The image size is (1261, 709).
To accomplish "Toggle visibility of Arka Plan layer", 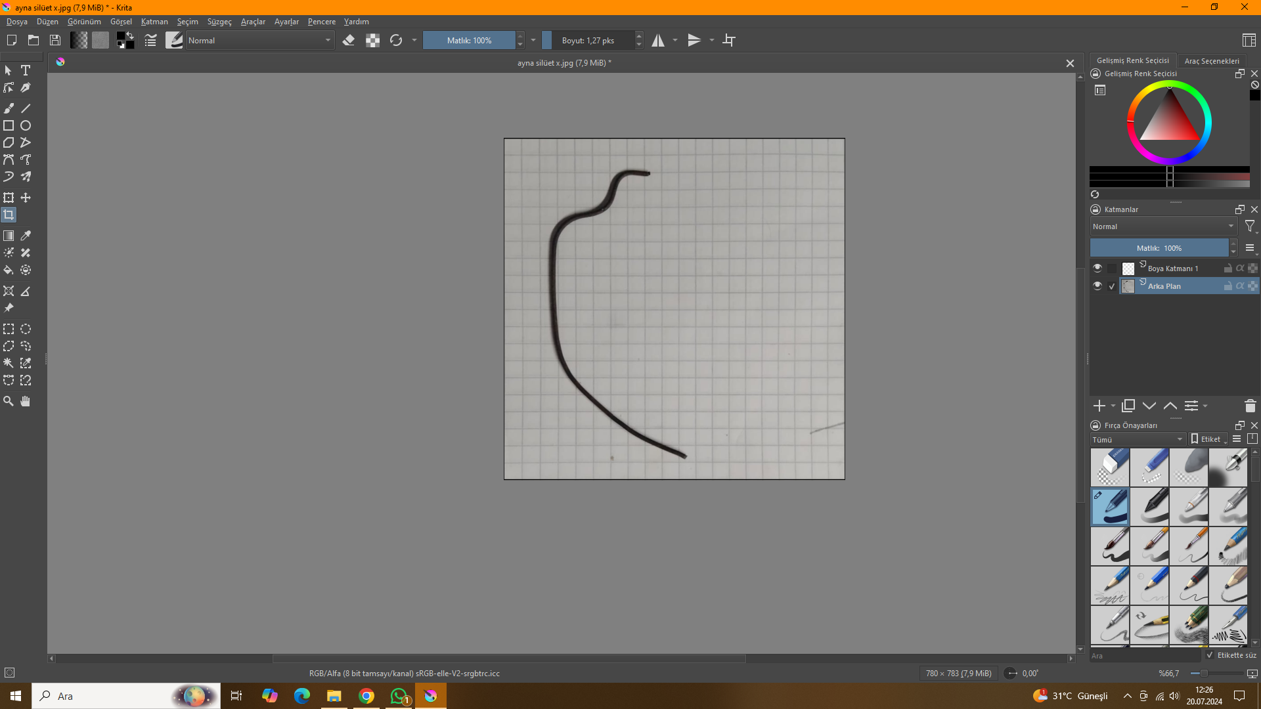I will click(x=1097, y=286).
